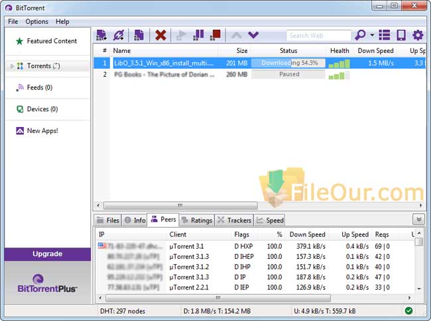
Task: Open the File menu
Action: click(13, 22)
